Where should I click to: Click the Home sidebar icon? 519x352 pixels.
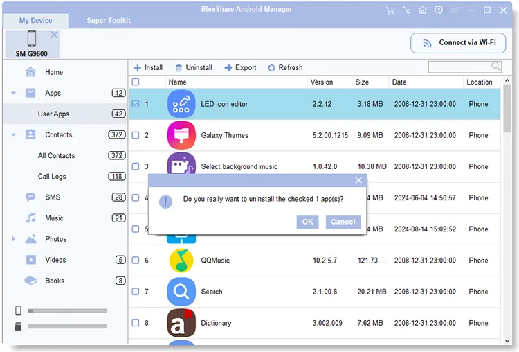[x=30, y=72]
